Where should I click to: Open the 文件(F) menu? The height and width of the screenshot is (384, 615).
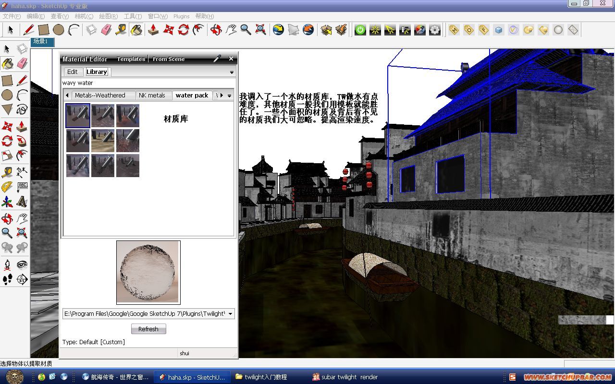click(x=12, y=16)
